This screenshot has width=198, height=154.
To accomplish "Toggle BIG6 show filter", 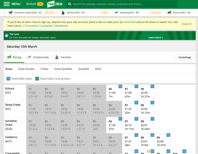I will [98, 69].
